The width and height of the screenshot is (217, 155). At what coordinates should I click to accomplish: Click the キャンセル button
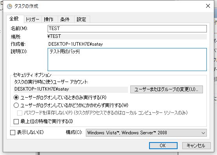click(196, 146)
